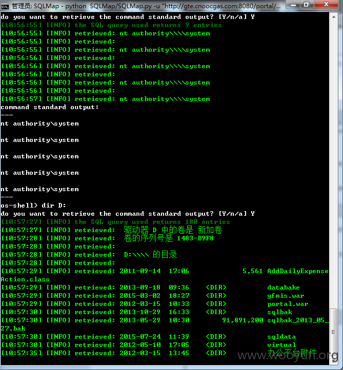The image size is (343, 370).
Task: Click the 'virtual' directory entry
Action: [281, 345]
